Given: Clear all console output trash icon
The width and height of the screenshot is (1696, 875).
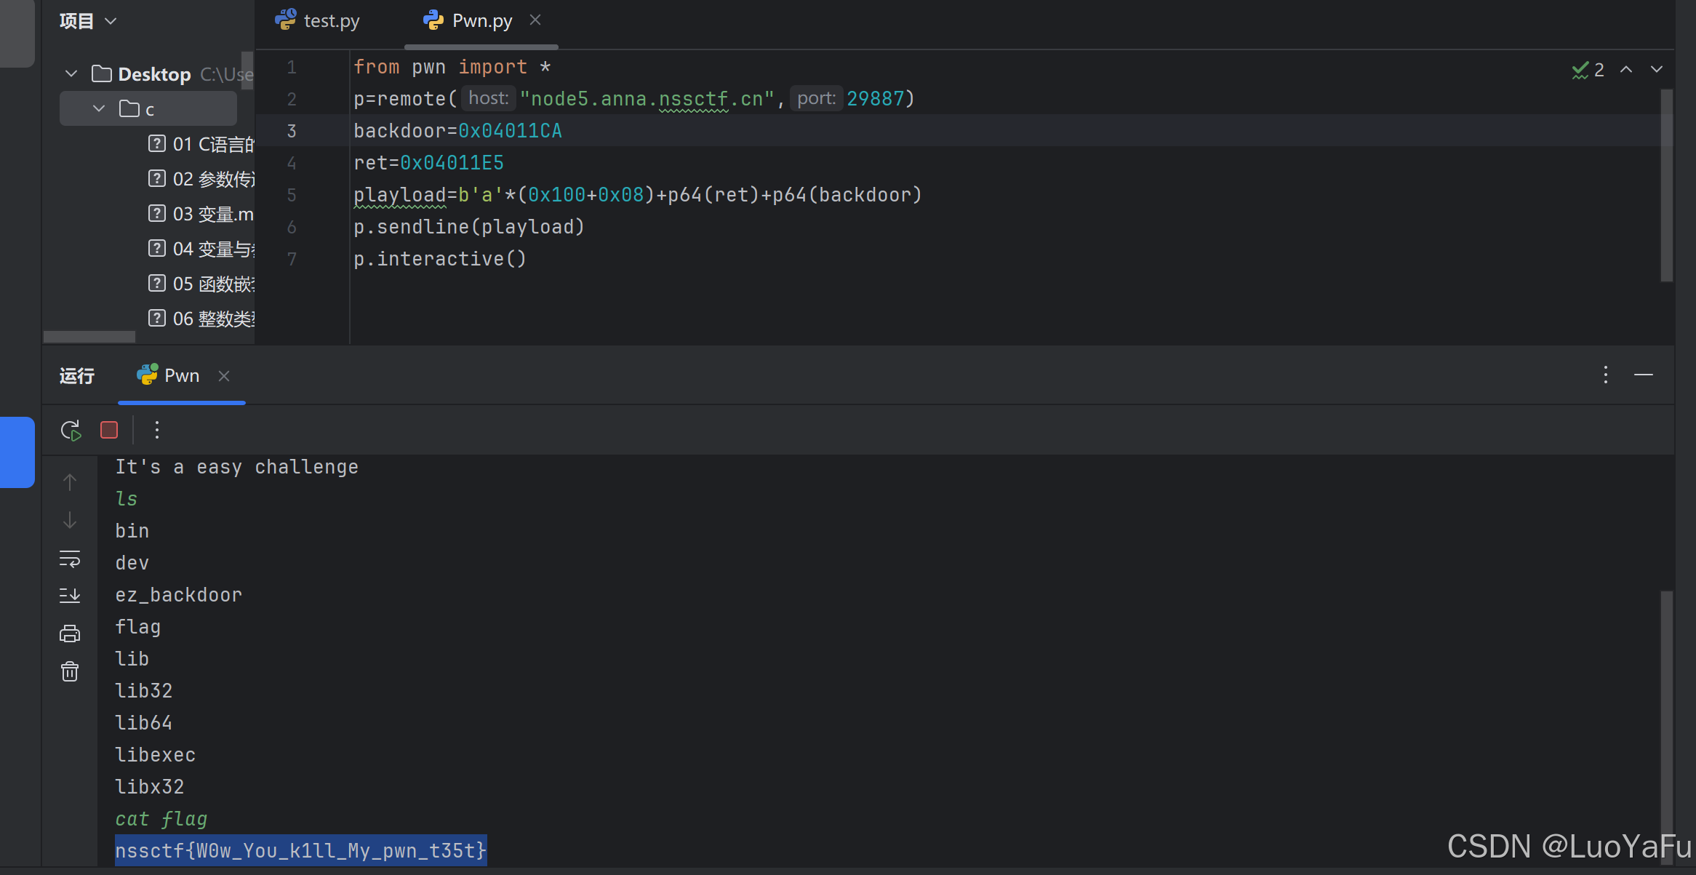Looking at the screenshot, I should tap(70, 671).
